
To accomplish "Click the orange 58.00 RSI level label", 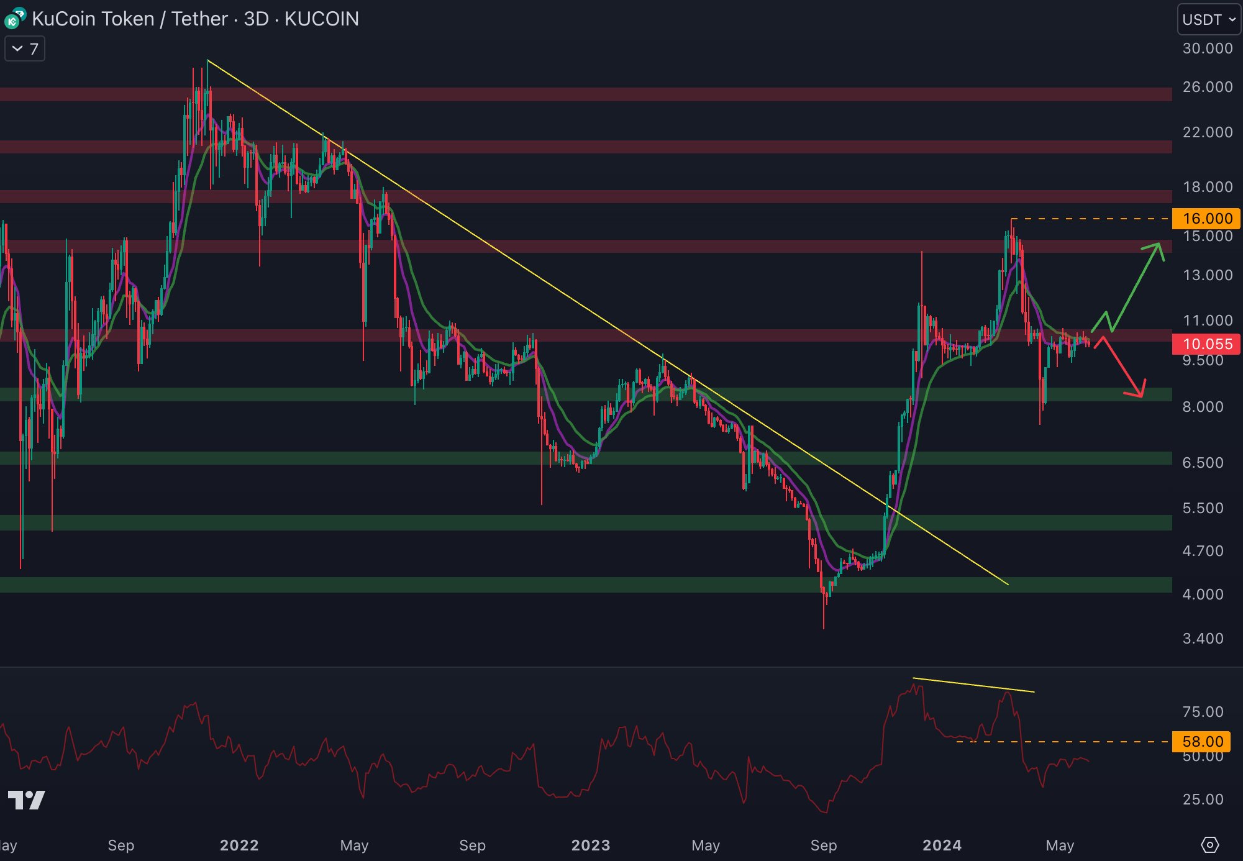I will (x=1201, y=741).
